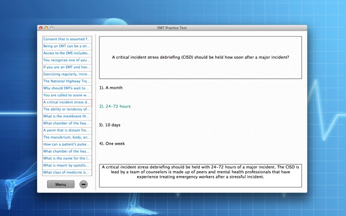Click the CISD question text box
Image resolution: width=346 pixels, height=216 pixels.
coord(200,57)
